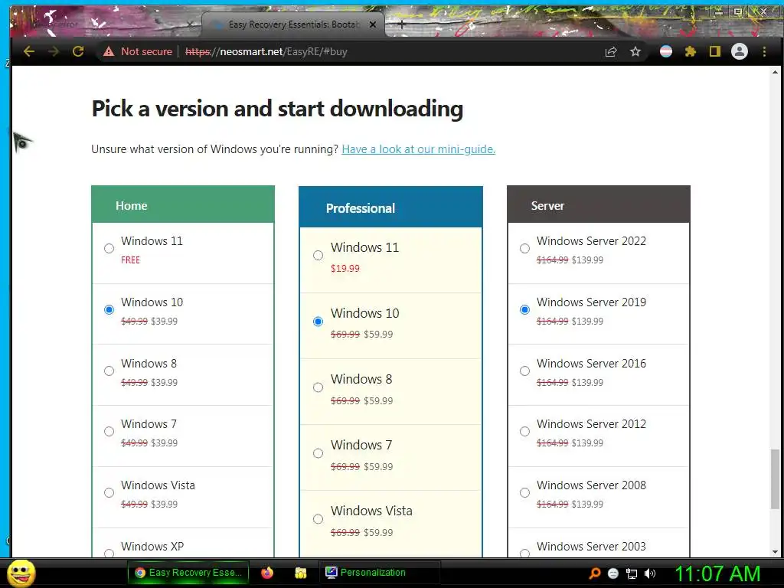Select Professional Windows Vista radio button
This screenshot has height=588, width=784.
click(x=318, y=520)
